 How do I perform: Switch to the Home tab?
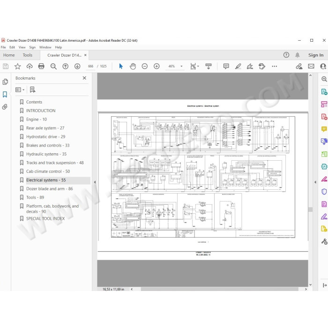[x=9, y=55]
